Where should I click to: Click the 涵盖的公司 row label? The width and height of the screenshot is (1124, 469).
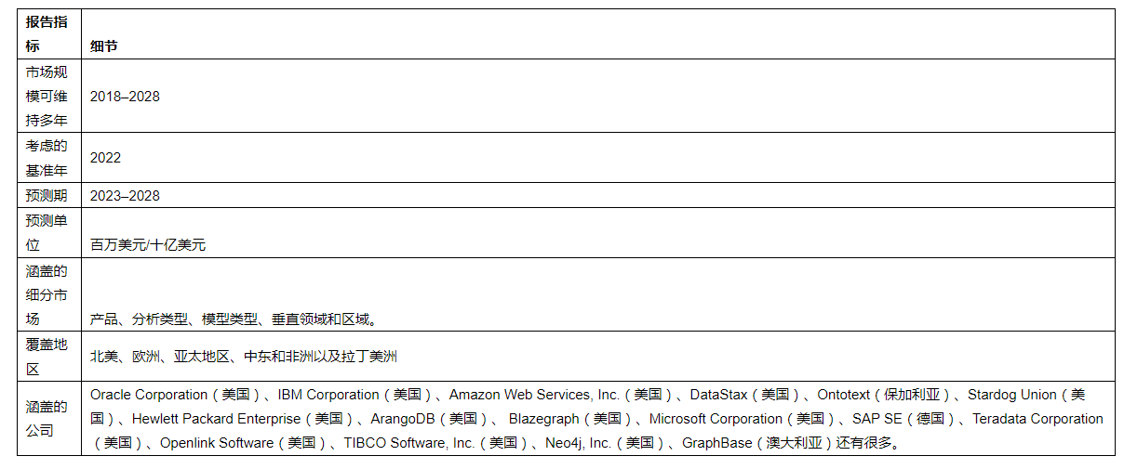coord(47,418)
